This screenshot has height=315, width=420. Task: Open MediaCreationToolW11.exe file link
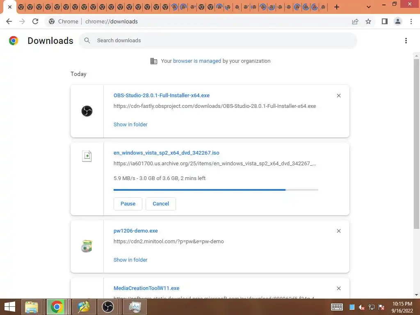pos(146,288)
